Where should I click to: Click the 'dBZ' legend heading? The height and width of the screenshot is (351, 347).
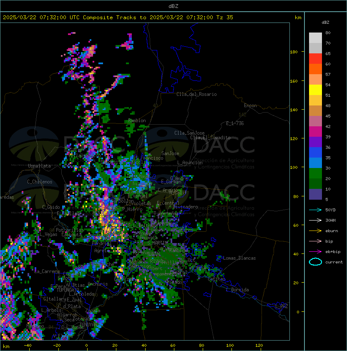[x=325, y=23]
